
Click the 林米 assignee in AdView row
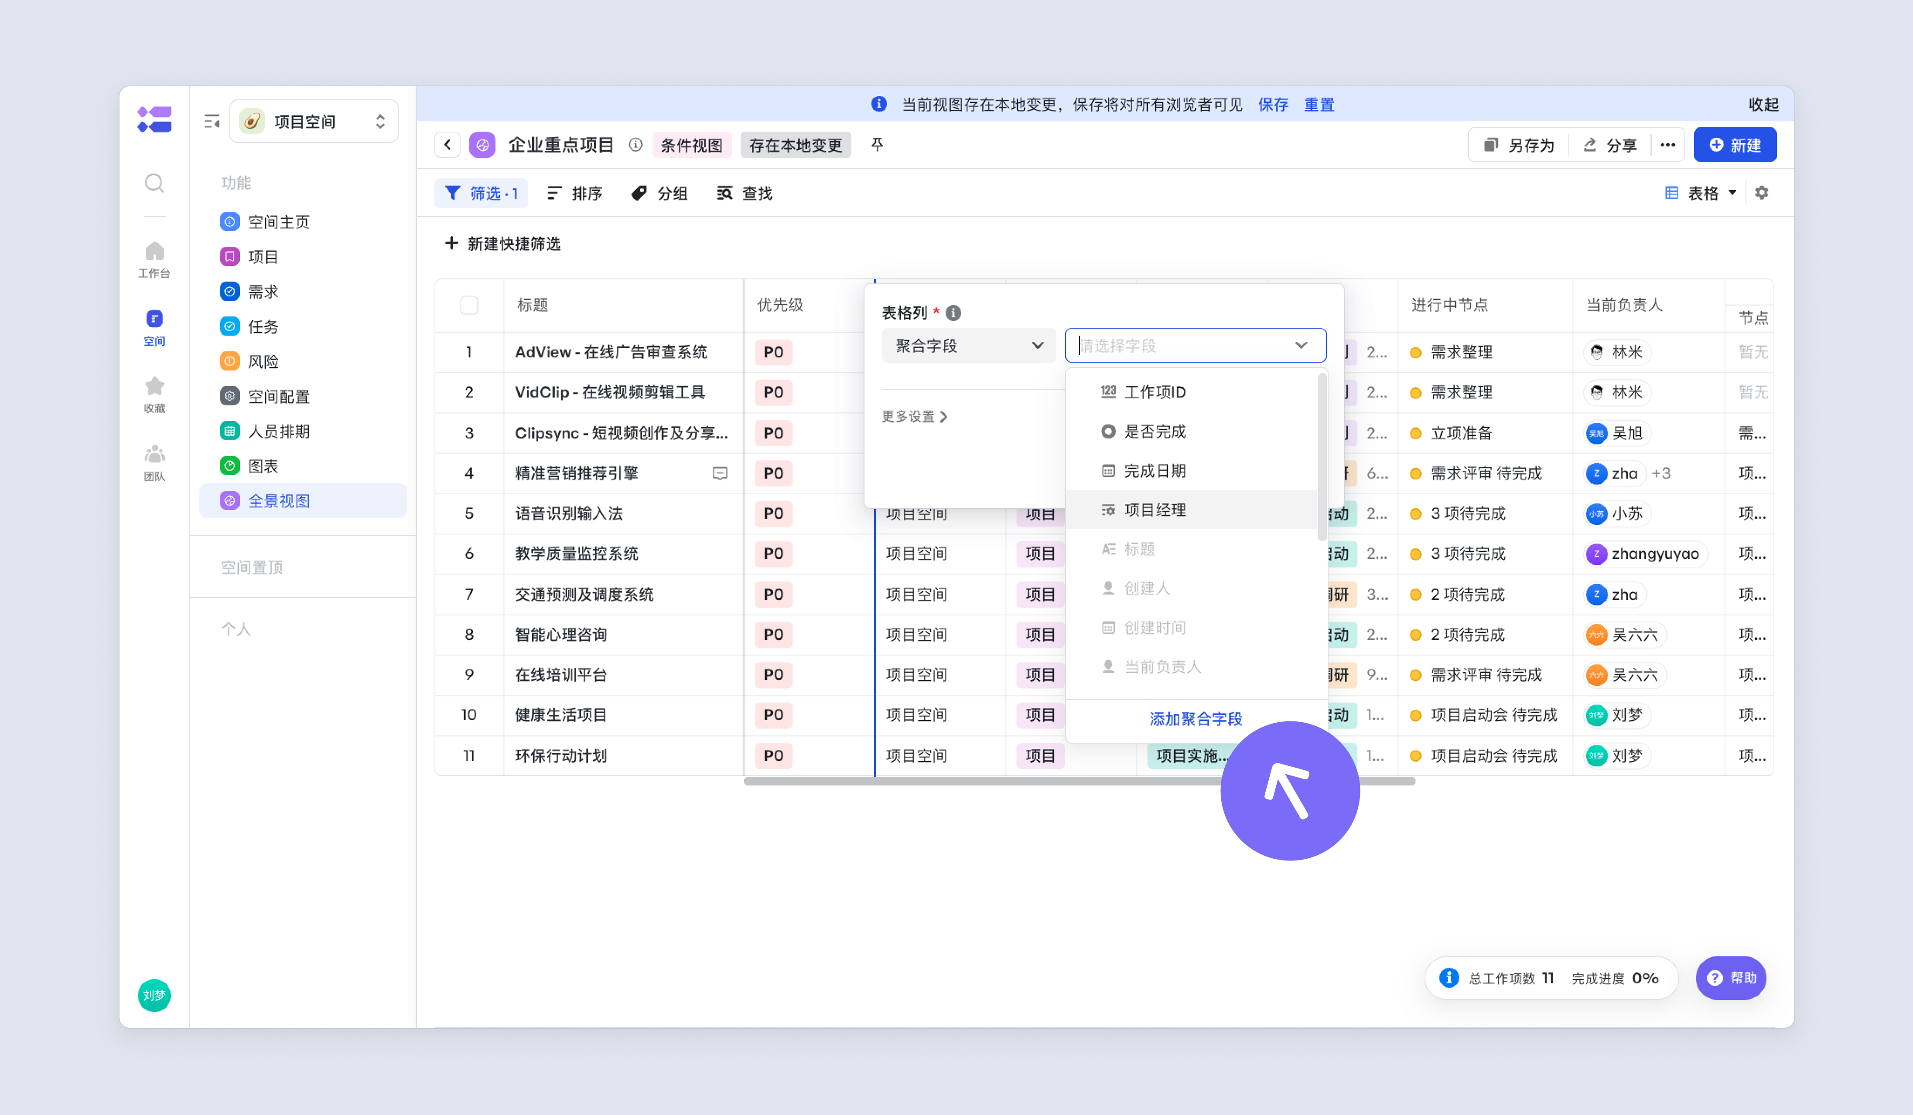click(x=1617, y=352)
